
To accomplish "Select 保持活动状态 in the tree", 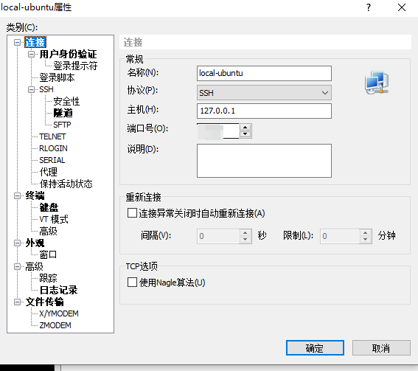I will (66, 184).
